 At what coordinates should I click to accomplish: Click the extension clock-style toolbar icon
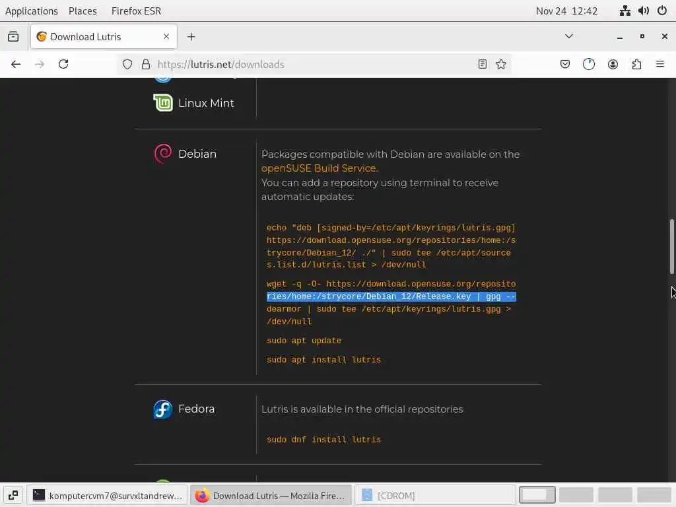(588, 64)
